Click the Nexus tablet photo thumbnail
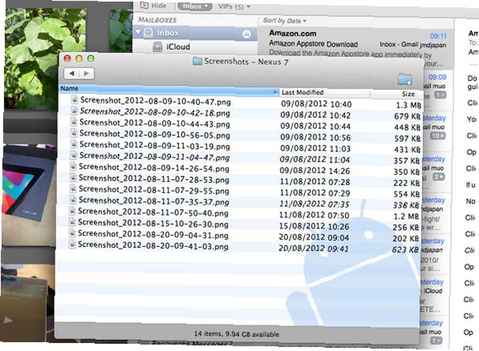The image size is (479, 351). point(29,195)
